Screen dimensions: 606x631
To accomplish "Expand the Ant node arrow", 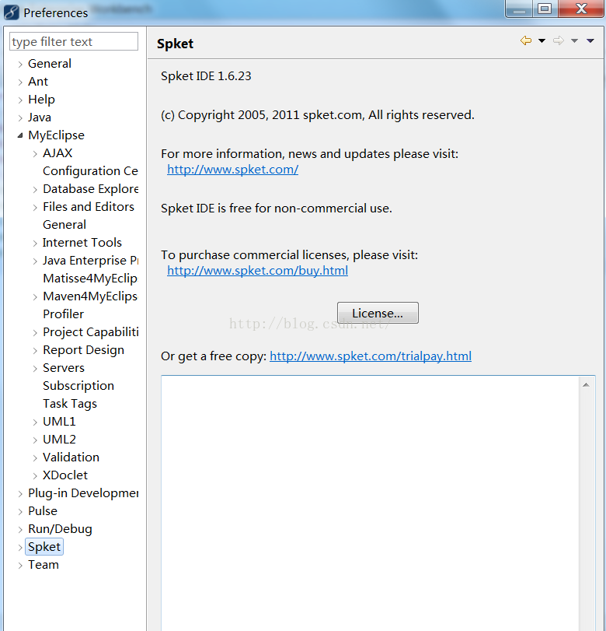I will click(20, 82).
